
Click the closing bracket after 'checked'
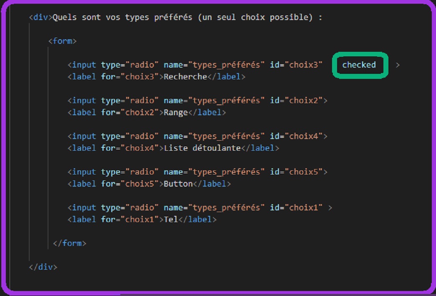(398, 65)
